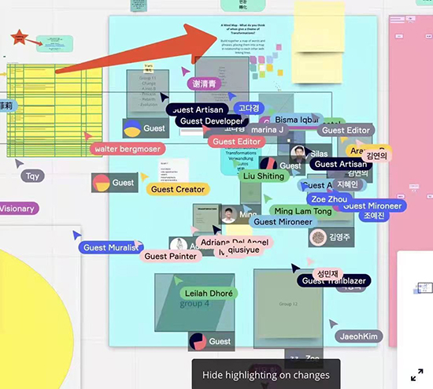Click the Guest avatar with red-yellow circle
The height and width of the screenshot is (389, 433).
coord(101,183)
